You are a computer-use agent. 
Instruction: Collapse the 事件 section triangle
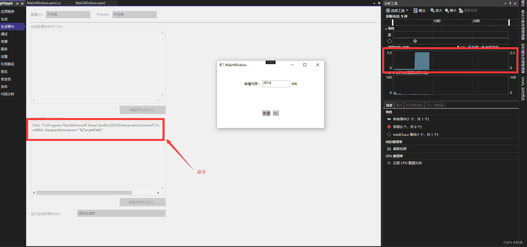[386, 29]
